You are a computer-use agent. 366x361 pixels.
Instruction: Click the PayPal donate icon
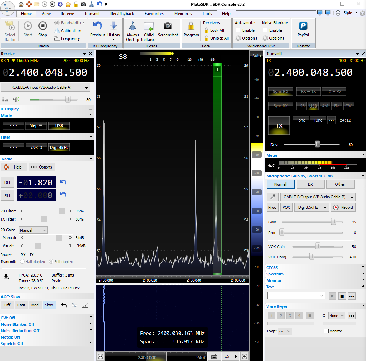(303, 26)
